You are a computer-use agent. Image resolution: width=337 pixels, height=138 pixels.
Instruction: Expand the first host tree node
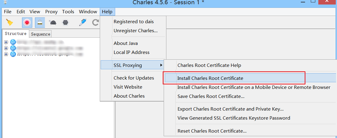click(x=6, y=42)
